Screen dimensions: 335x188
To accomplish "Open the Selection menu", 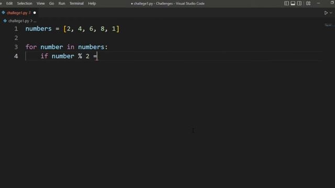I will (25, 4).
